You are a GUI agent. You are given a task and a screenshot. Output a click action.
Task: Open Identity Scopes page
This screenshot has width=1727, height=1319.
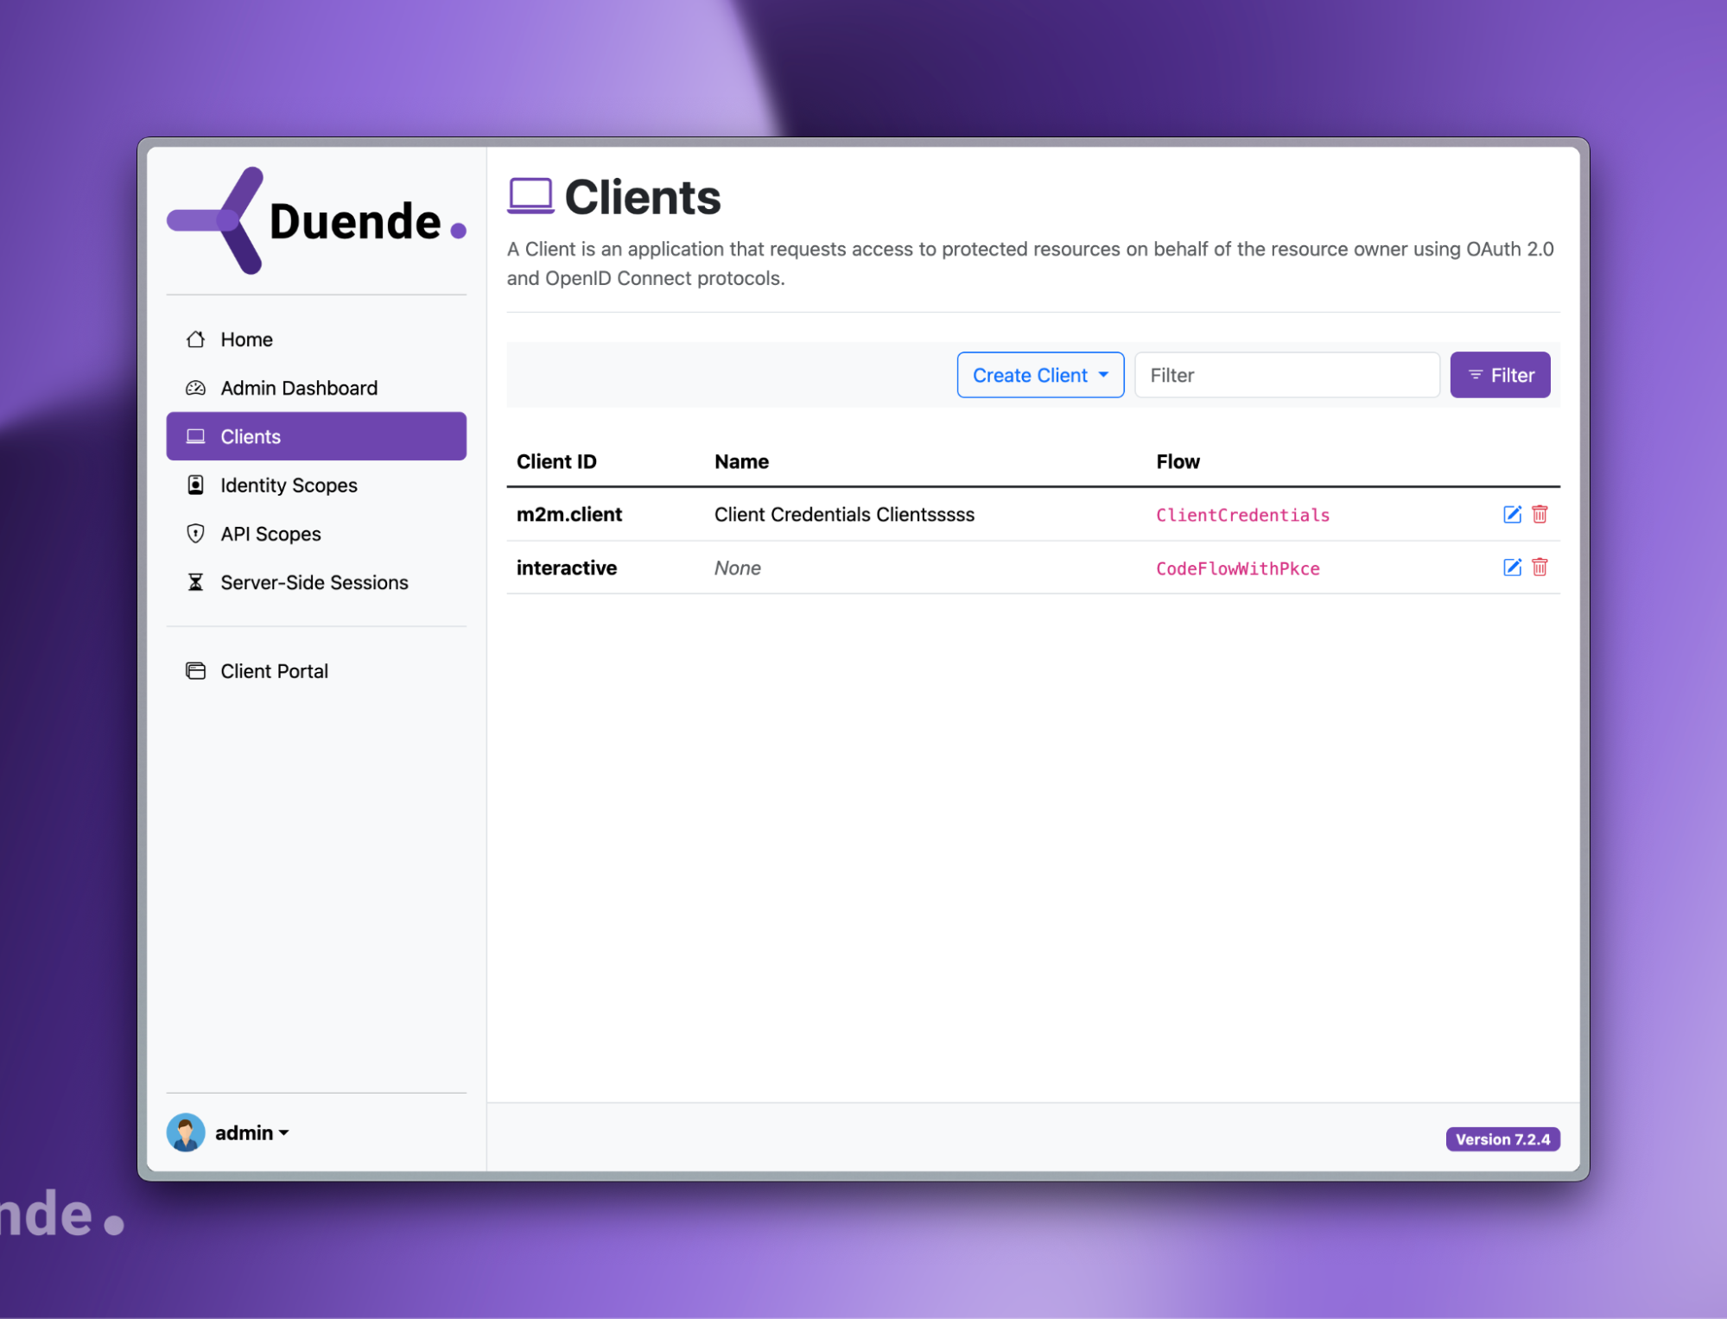316,485
